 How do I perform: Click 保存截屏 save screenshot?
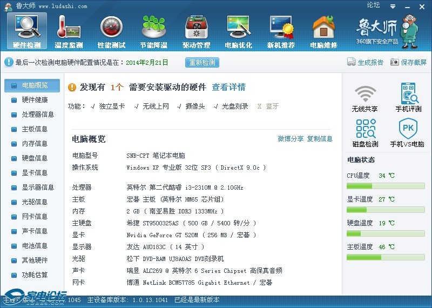[409, 63]
